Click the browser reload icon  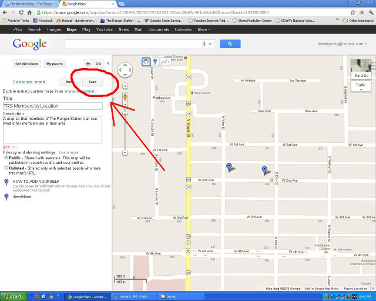(21, 12)
